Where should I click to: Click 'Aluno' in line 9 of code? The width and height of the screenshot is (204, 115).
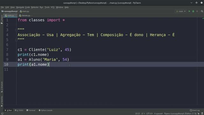pos(34,60)
